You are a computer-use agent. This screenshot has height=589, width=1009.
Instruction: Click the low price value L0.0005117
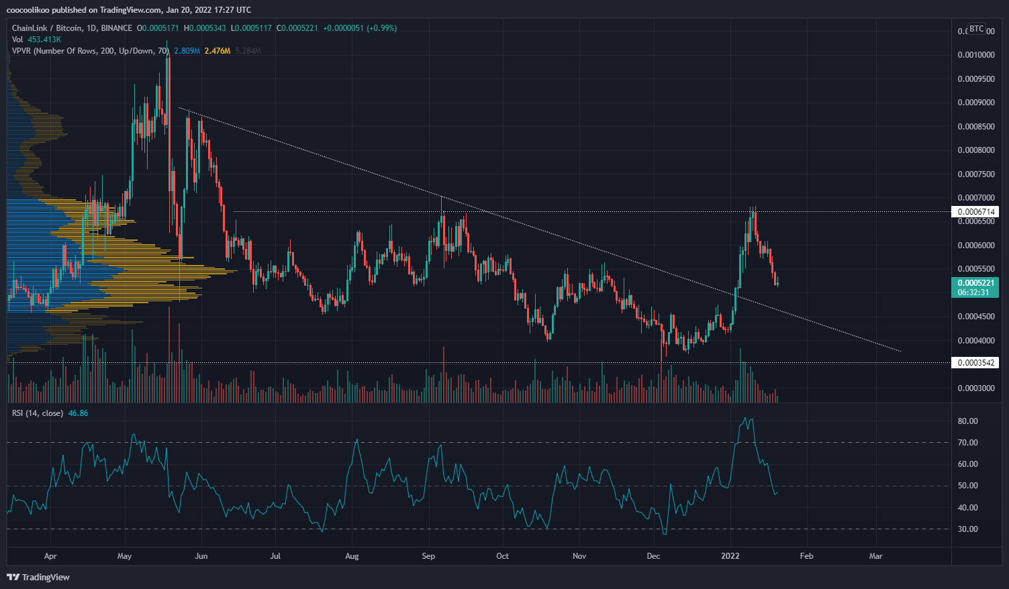(x=251, y=28)
